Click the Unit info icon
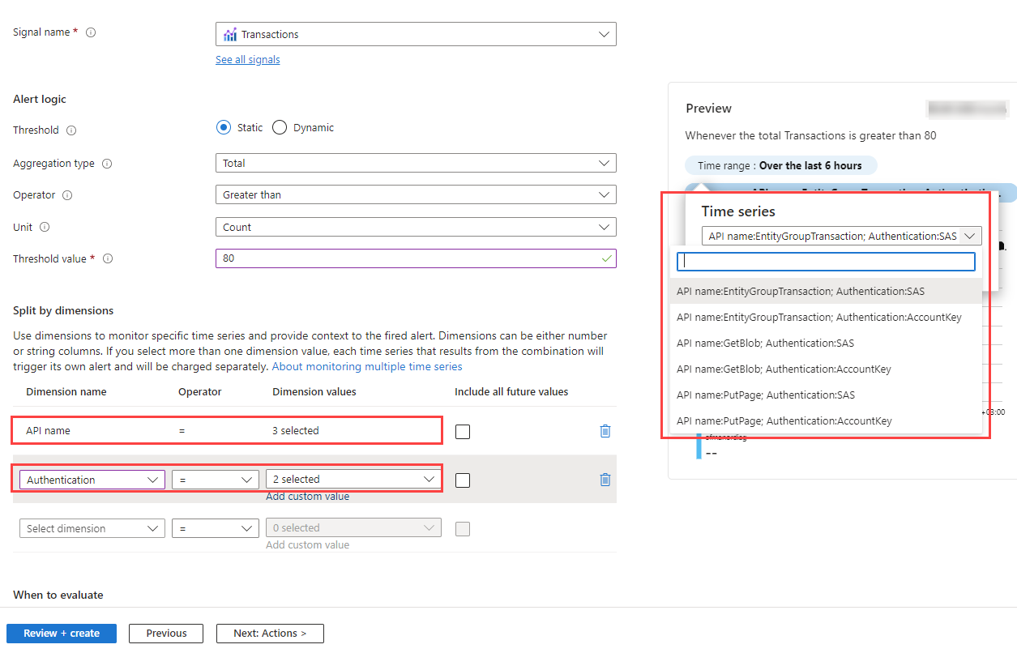 tap(45, 228)
